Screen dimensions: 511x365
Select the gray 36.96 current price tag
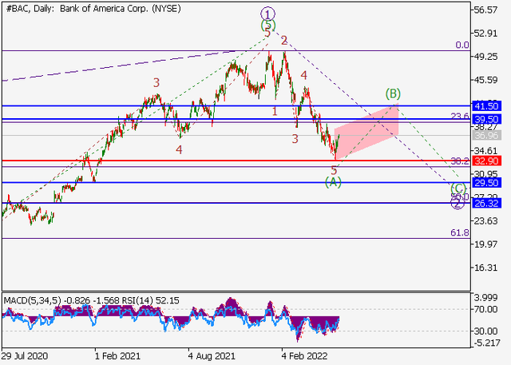coord(487,135)
